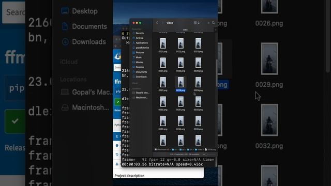Open Recents in the Finder sidebar
The height and width of the screenshot is (186, 331).
click(140, 33)
